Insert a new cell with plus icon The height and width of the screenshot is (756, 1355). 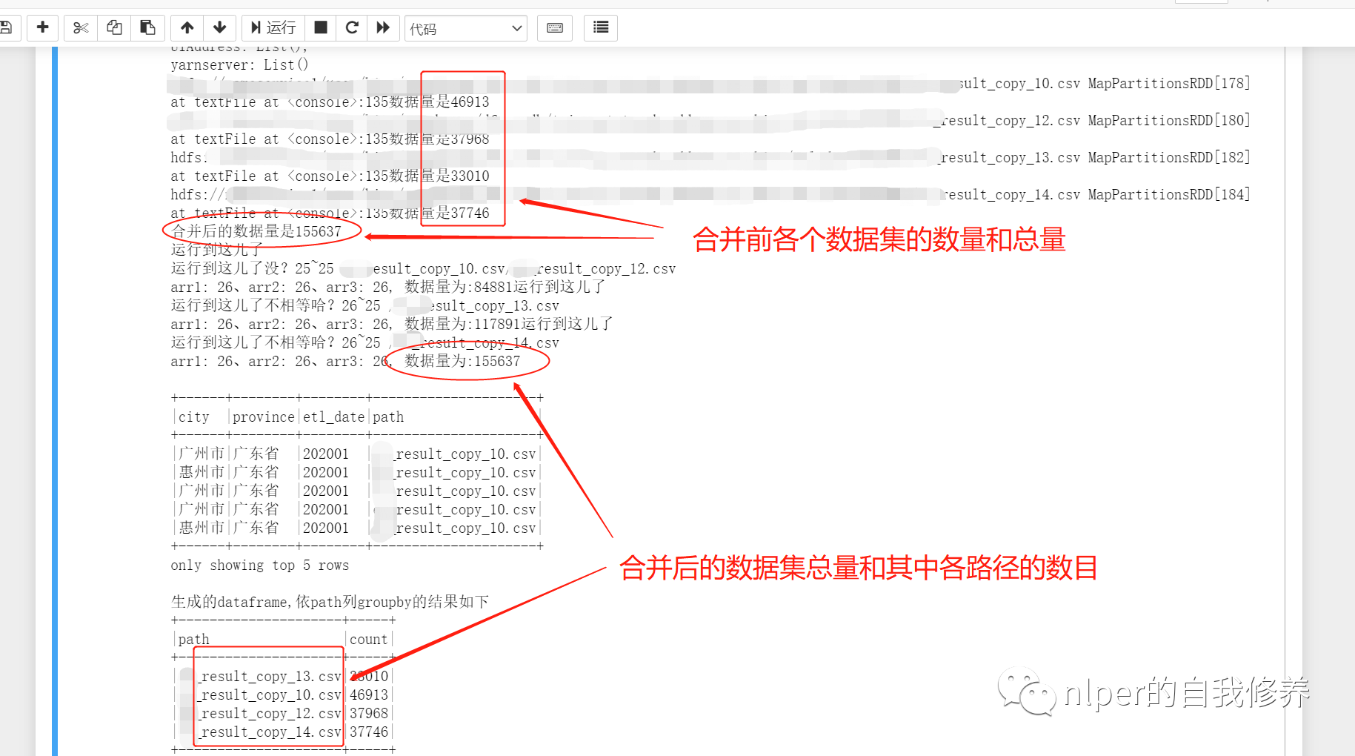coord(43,28)
